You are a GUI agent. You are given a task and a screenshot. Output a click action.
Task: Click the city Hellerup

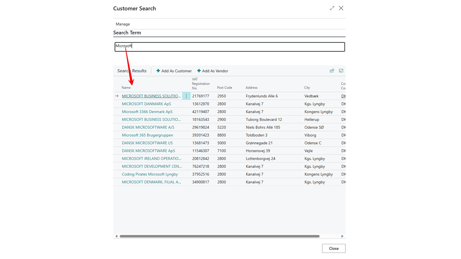tap(312, 119)
